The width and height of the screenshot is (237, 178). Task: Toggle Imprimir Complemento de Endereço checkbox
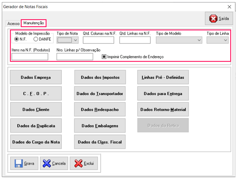[104, 57]
